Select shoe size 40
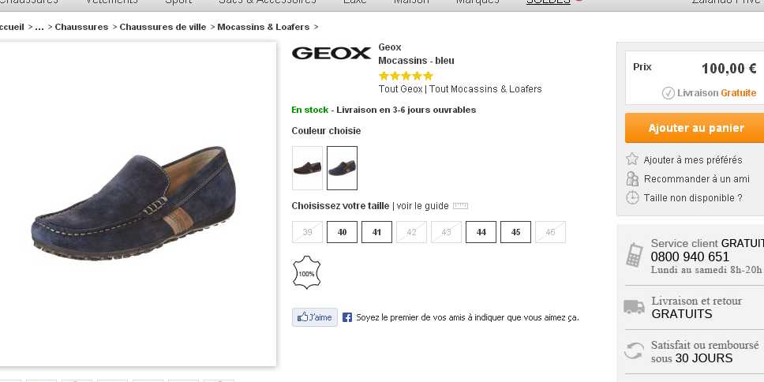 pyautogui.click(x=342, y=232)
